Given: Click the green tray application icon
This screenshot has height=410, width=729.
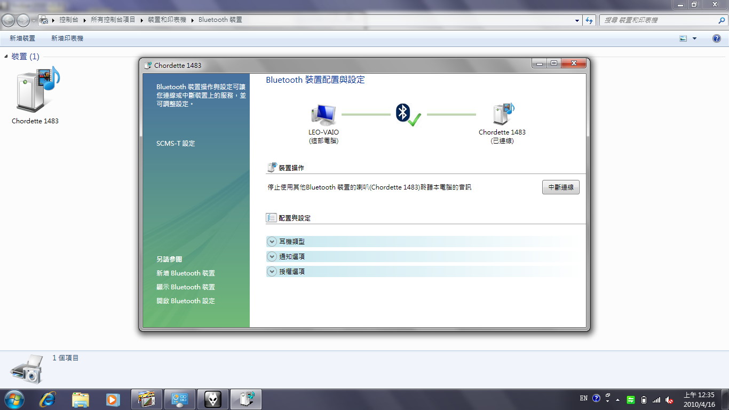Looking at the screenshot, I should (x=631, y=399).
